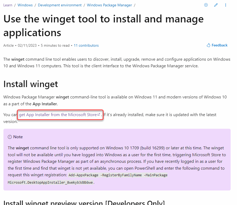
Task: Click the Install winget heading
Action: 31,84
